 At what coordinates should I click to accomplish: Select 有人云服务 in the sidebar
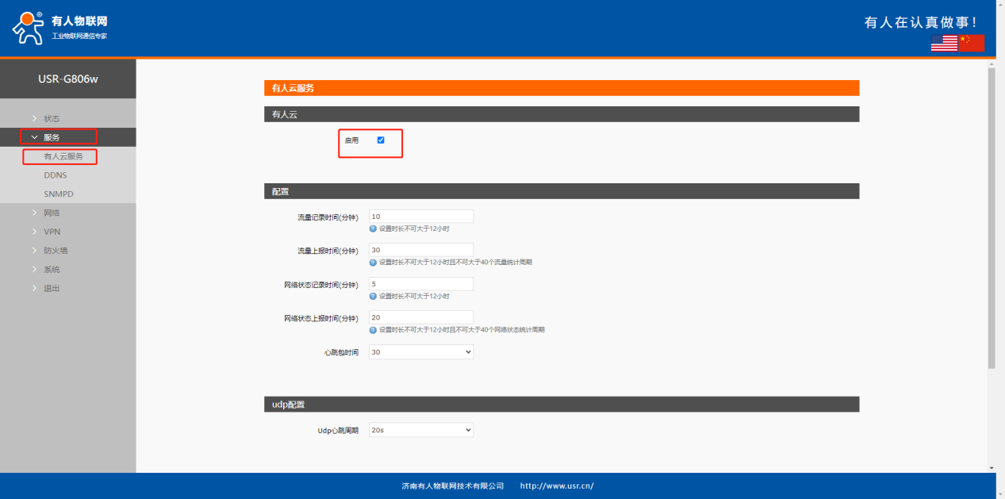63,156
